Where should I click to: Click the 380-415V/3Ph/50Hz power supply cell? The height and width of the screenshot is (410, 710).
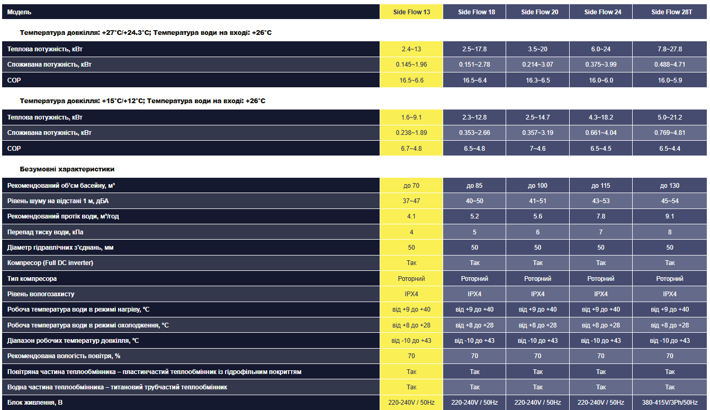coord(670,403)
